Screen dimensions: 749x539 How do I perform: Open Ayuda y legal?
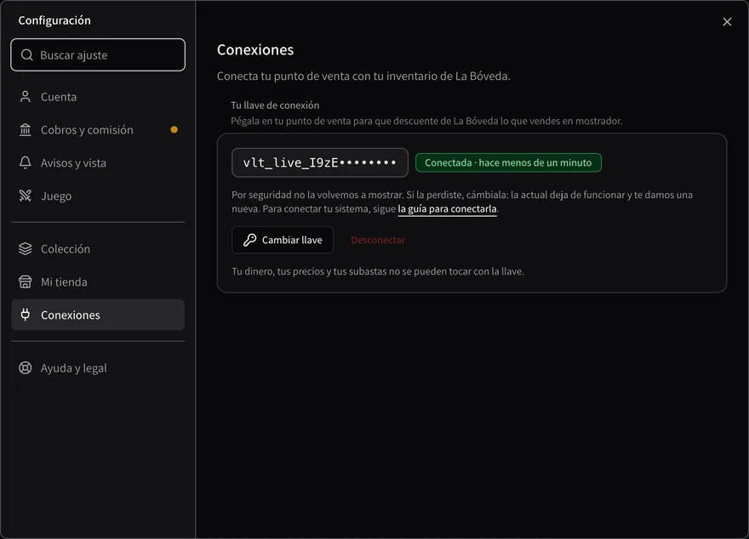(x=98, y=368)
